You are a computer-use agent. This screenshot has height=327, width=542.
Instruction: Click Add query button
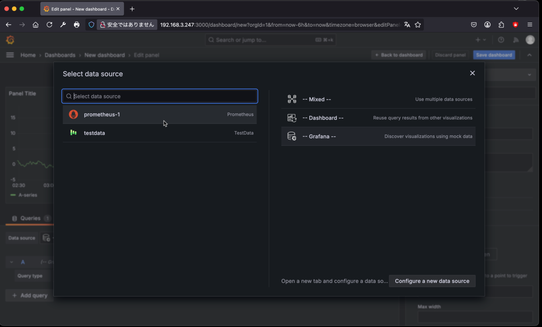pyautogui.click(x=30, y=295)
